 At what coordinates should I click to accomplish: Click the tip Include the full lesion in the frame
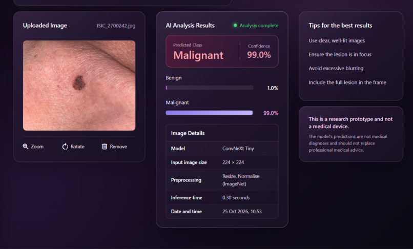pos(347,82)
